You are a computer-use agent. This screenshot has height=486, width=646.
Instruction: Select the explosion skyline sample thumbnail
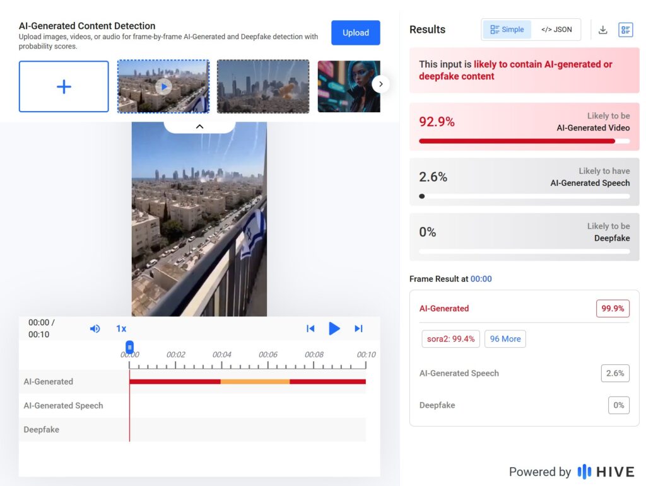tap(263, 86)
